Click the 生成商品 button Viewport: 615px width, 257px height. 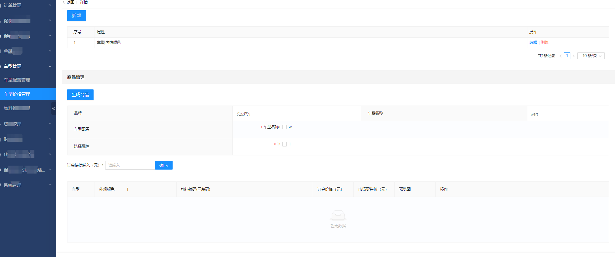[x=80, y=95]
